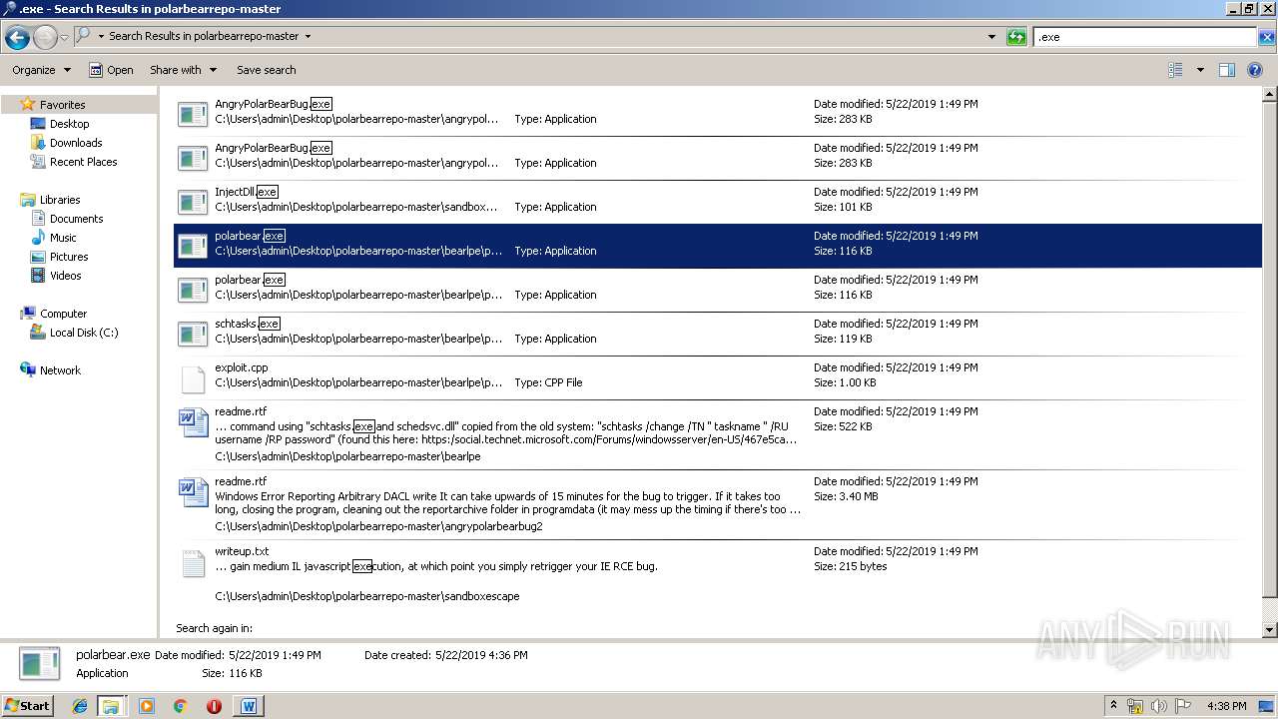Viewport: 1278px width, 719px height.
Task: Open Explorer help question mark icon
Action: click(1256, 70)
